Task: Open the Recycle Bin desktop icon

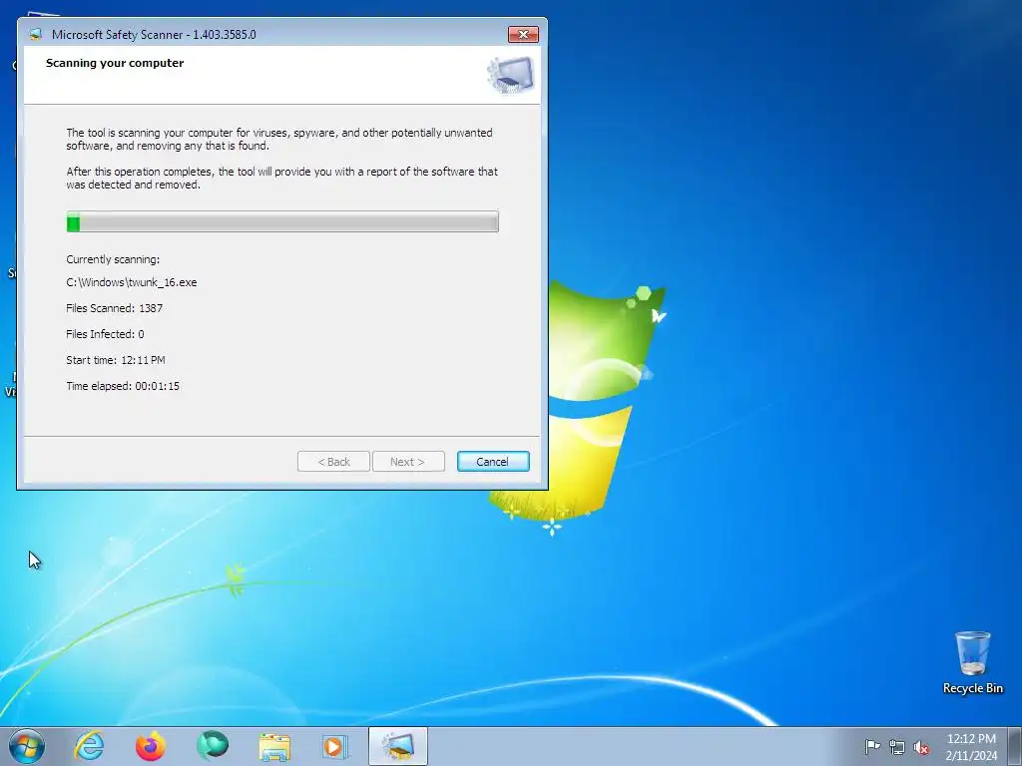Action: pos(972,662)
